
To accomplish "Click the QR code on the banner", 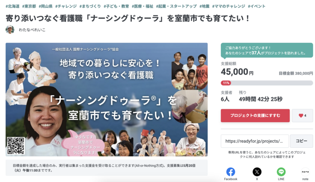I will click(x=16, y=146).
